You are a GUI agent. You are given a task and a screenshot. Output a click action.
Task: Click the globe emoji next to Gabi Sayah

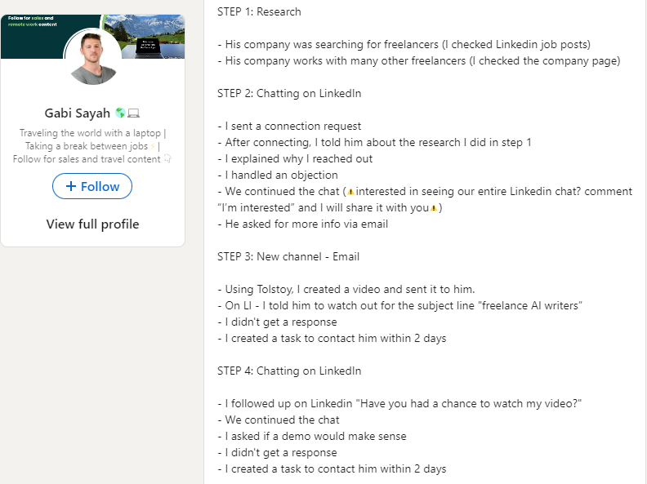(x=120, y=113)
